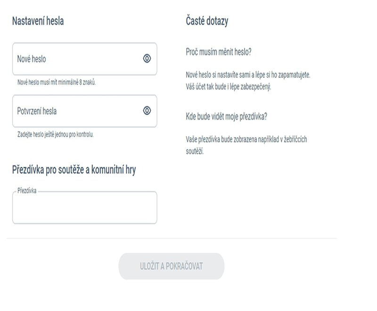Select 'Přezdívka pro soutěže a komunitní hry' heading

click(74, 170)
